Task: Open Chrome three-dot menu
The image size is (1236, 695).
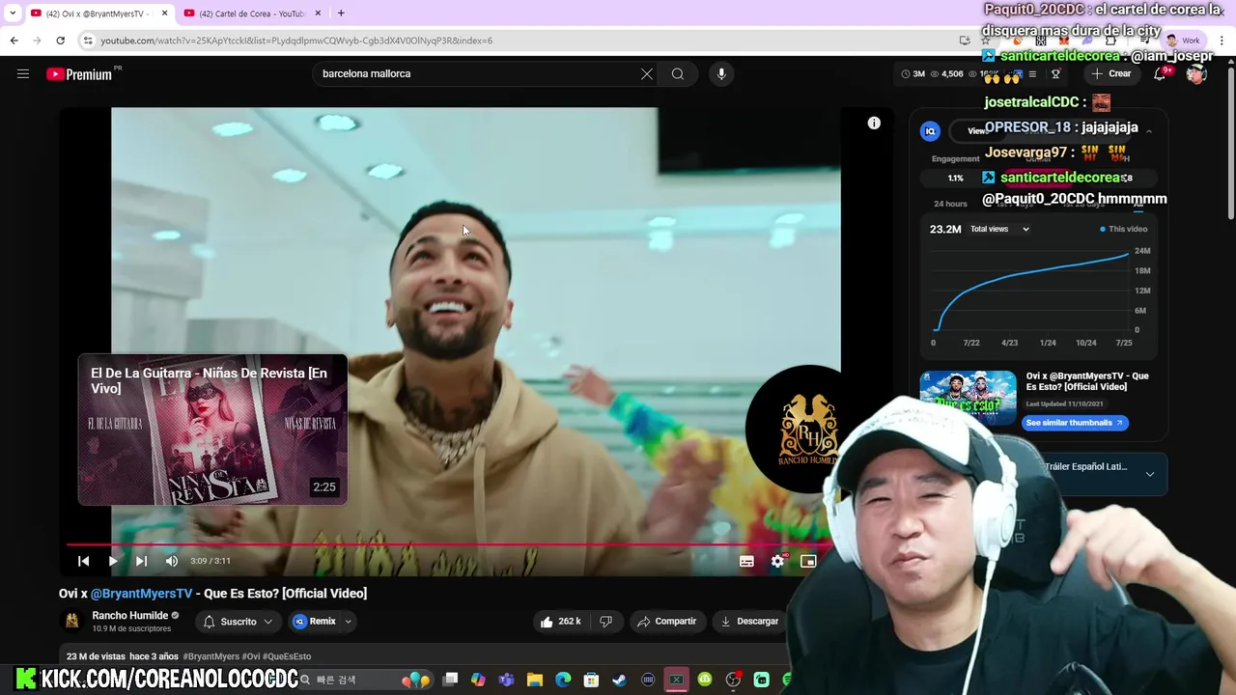Action: [x=1222, y=41]
